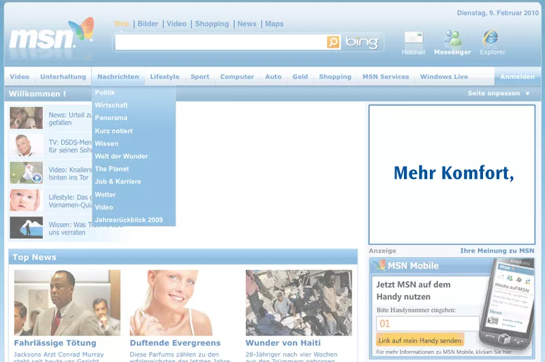545x362 pixels.
Task: Open the Wissen silhouette thumbnail image
Action: 27,228
